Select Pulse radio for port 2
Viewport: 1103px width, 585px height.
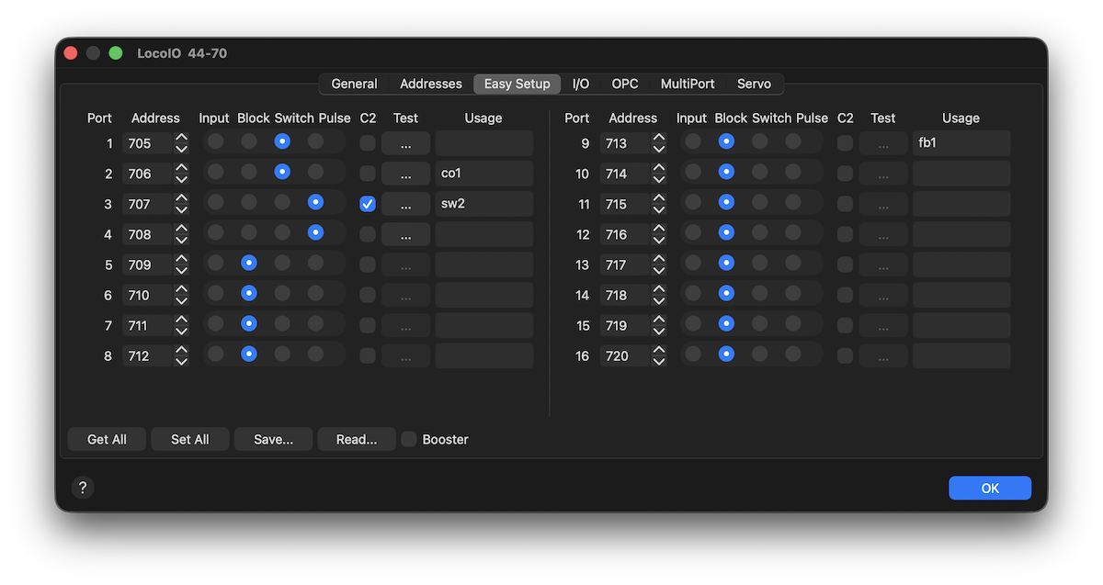315,172
